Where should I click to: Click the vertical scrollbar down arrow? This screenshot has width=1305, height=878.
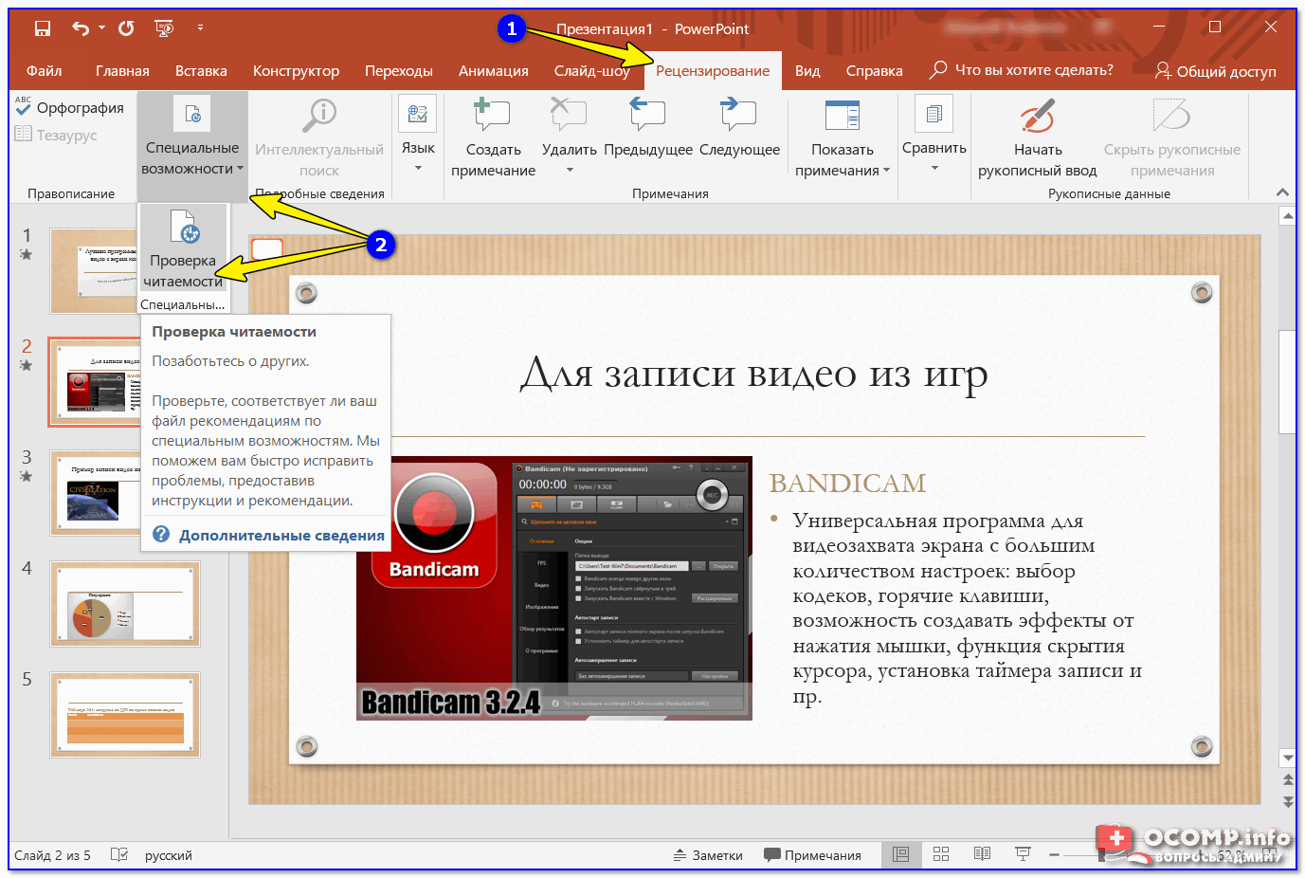pos(1287,758)
